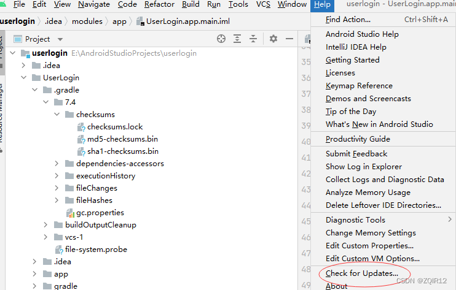
Task: Click the checksums.lock file icon
Action: click(81, 127)
